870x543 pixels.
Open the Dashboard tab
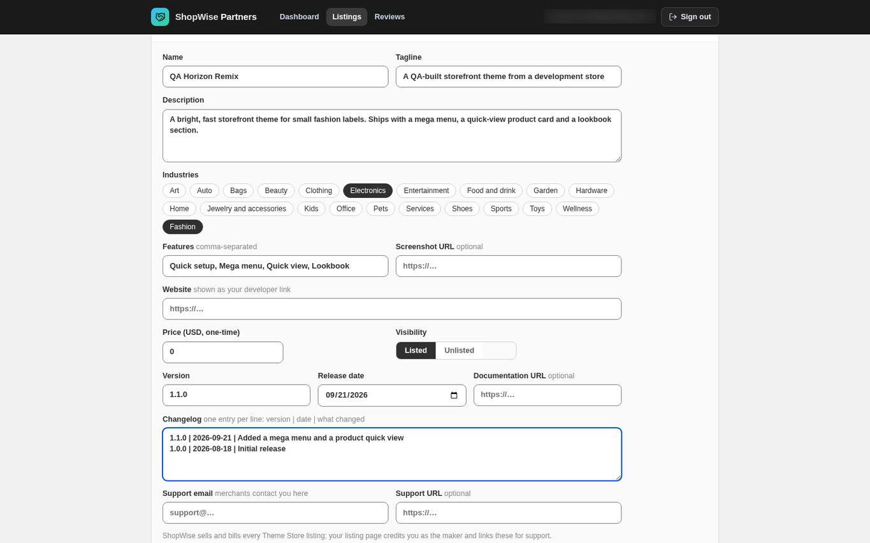299,17
